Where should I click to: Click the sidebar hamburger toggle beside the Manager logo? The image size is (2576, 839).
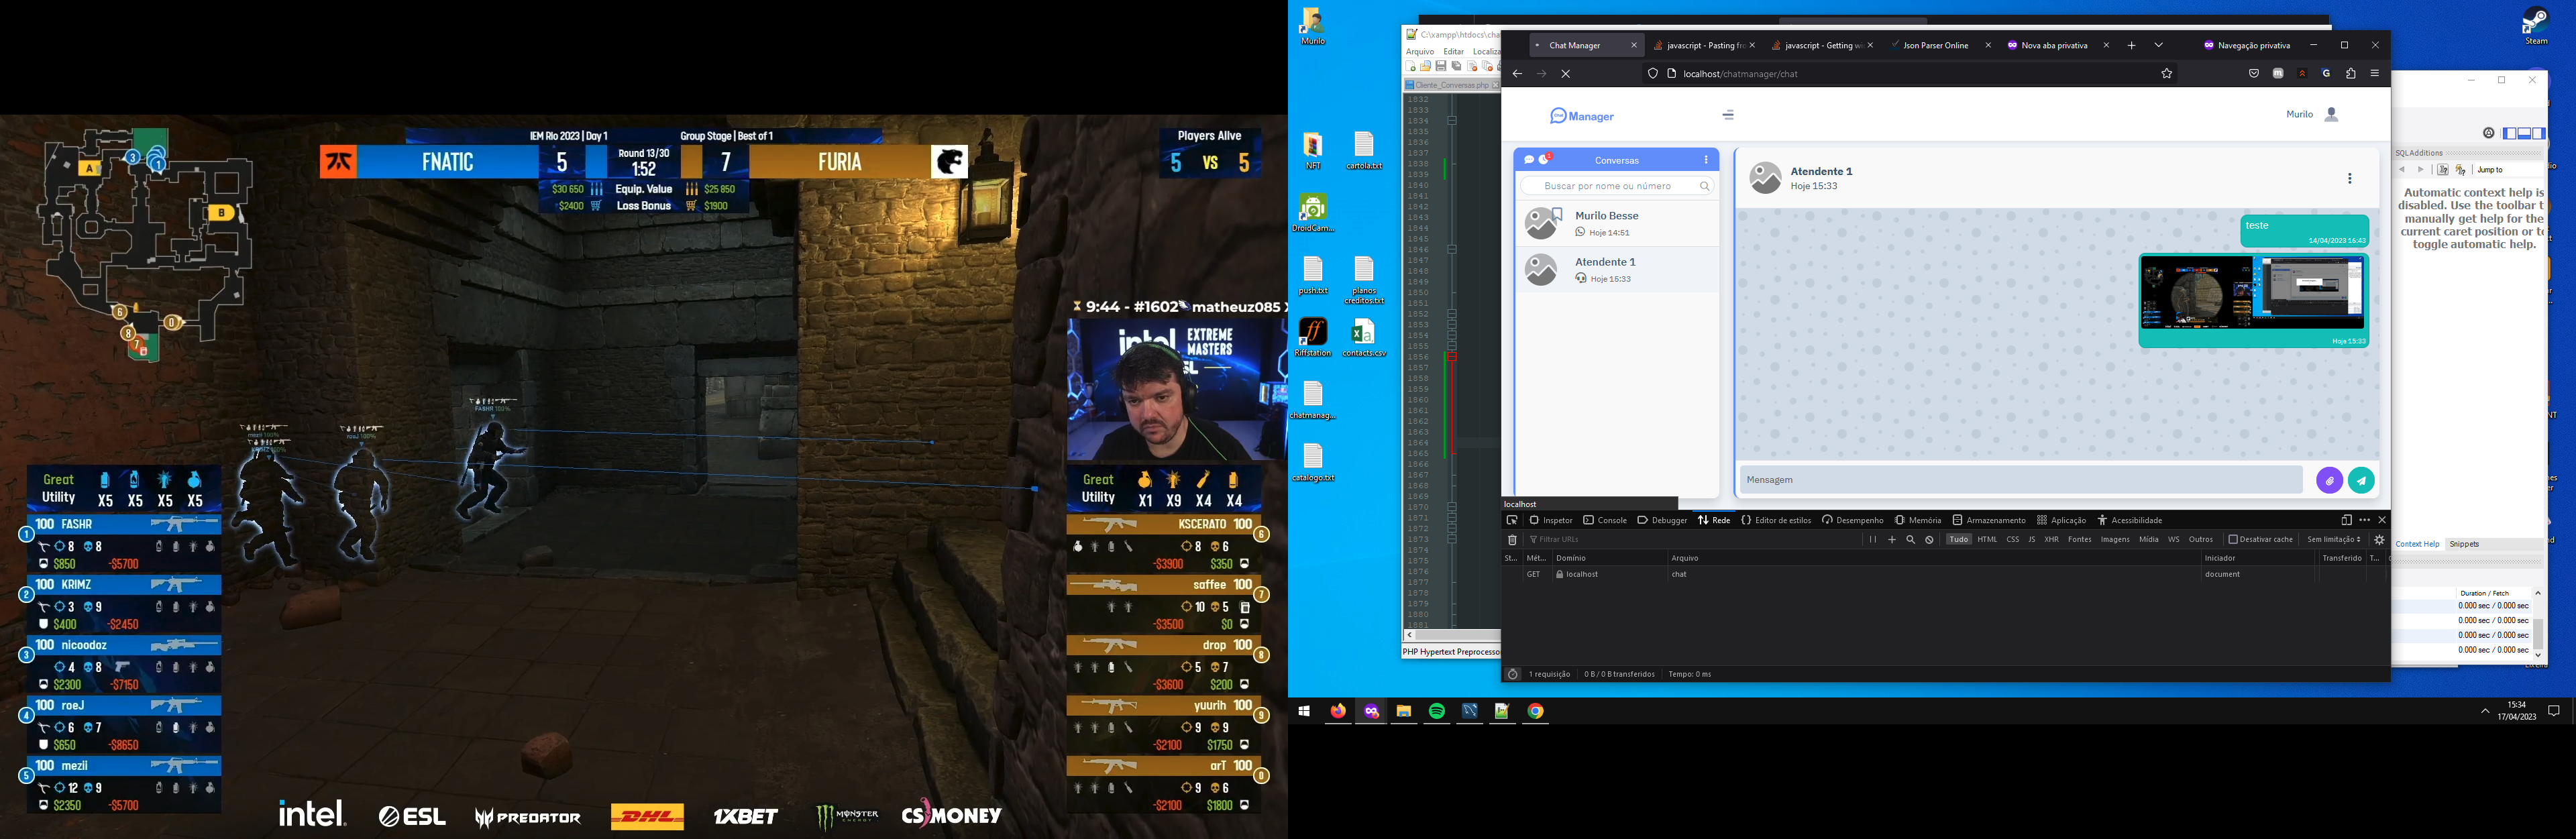[x=1728, y=115]
